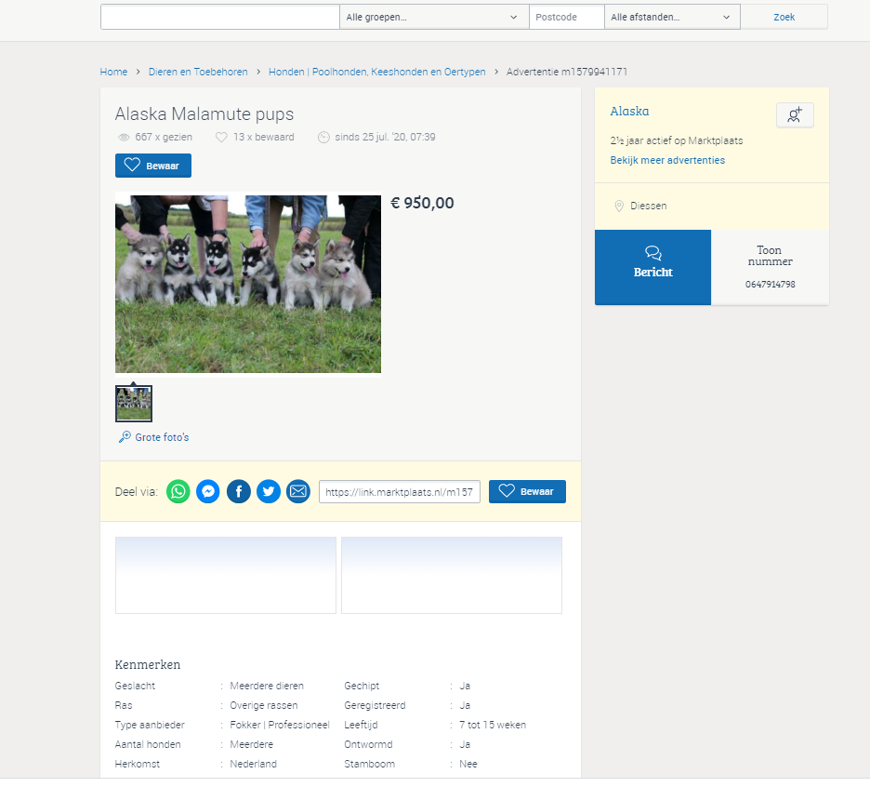Expand the Alle afstanden dropdown
870x787 pixels.
click(672, 18)
